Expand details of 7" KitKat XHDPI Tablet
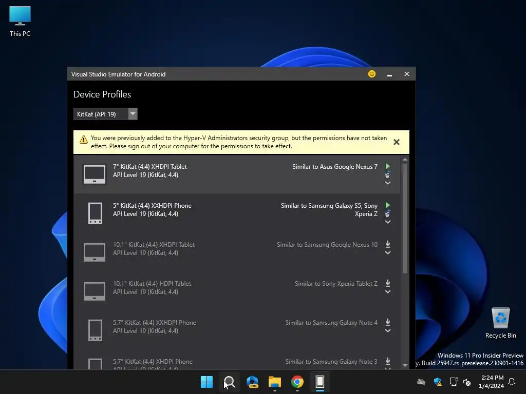Viewport: 526px width, 394px height. click(387, 183)
